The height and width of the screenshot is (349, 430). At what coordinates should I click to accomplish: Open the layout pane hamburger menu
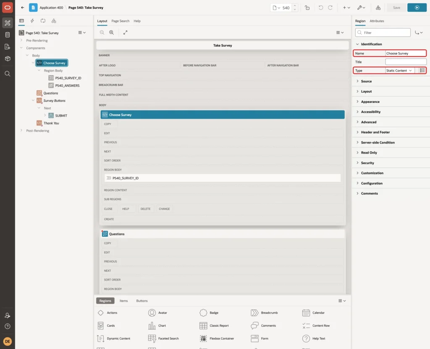pyautogui.click(x=340, y=32)
